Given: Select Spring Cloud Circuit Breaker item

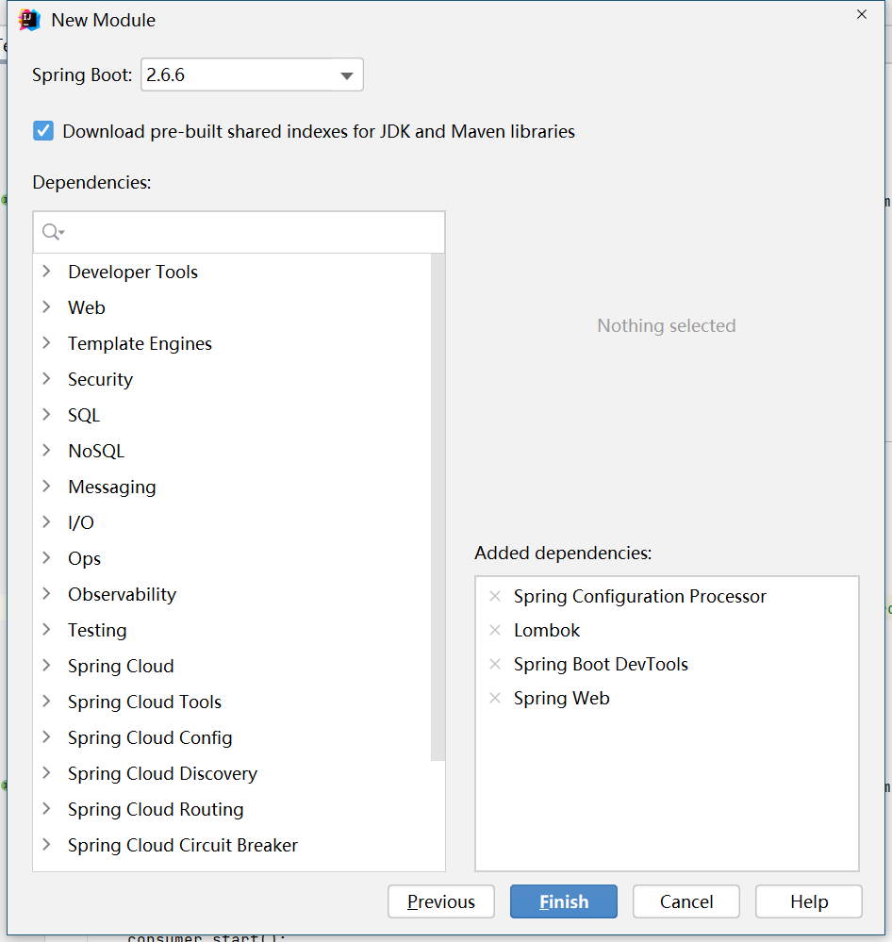Looking at the screenshot, I should [x=182, y=845].
